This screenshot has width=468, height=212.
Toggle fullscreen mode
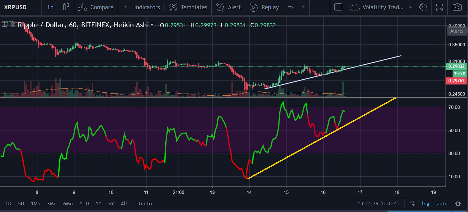point(440,7)
